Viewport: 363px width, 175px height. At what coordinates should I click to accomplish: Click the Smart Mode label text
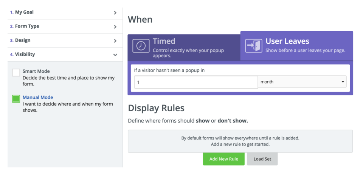(36, 71)
